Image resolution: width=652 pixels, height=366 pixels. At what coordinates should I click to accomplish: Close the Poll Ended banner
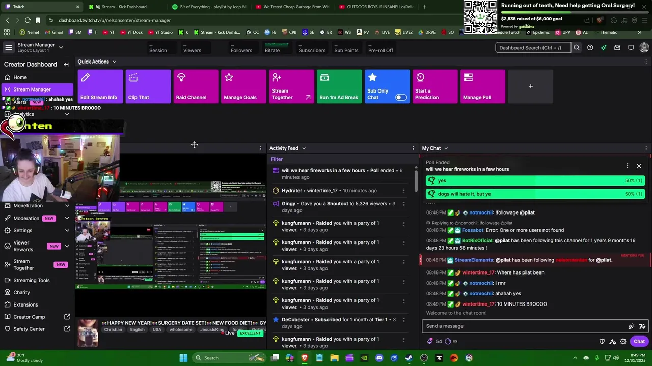click(639, 166)
